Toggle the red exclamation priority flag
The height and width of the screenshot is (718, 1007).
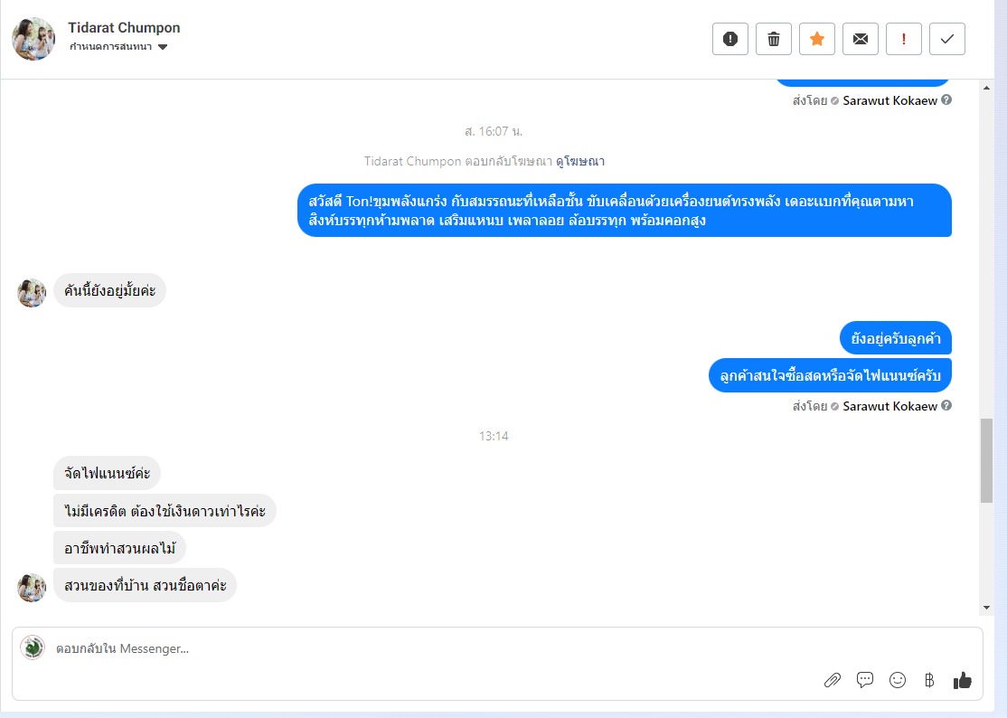(904, 39)
